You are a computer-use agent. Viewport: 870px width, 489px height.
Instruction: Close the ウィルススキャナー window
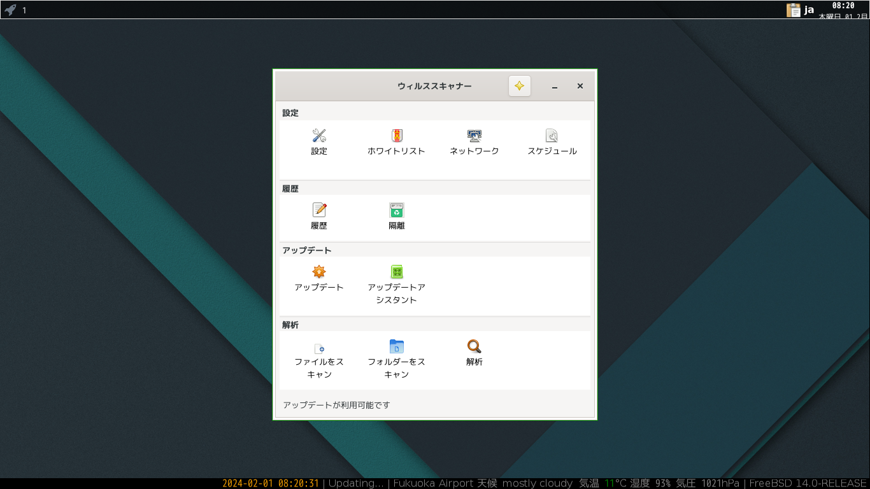[580, 86]
